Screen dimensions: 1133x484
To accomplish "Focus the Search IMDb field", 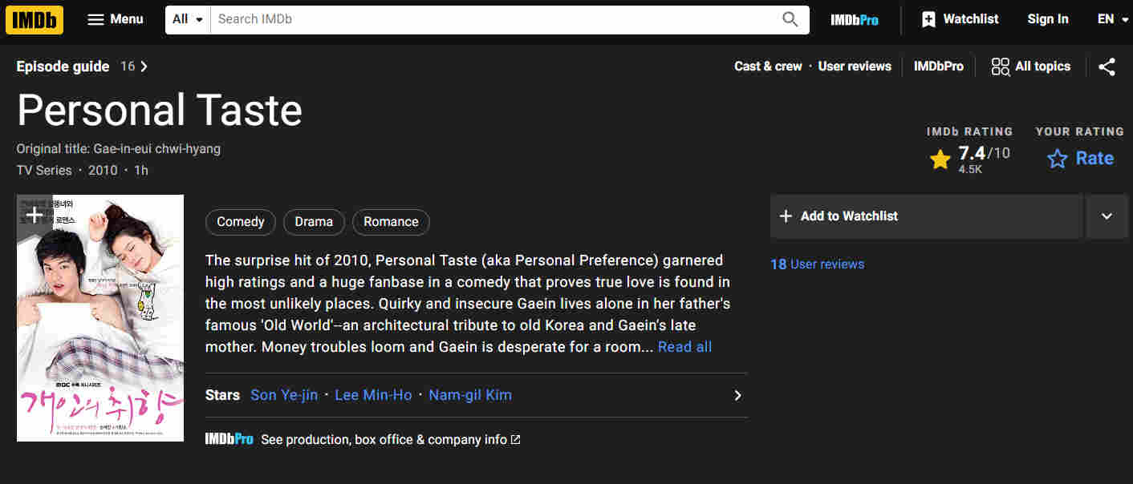I will (x=491, y=19).
